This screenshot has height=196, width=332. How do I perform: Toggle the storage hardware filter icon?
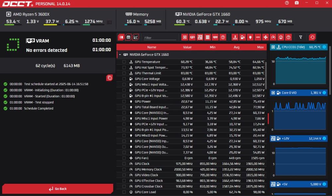point(208,37)
